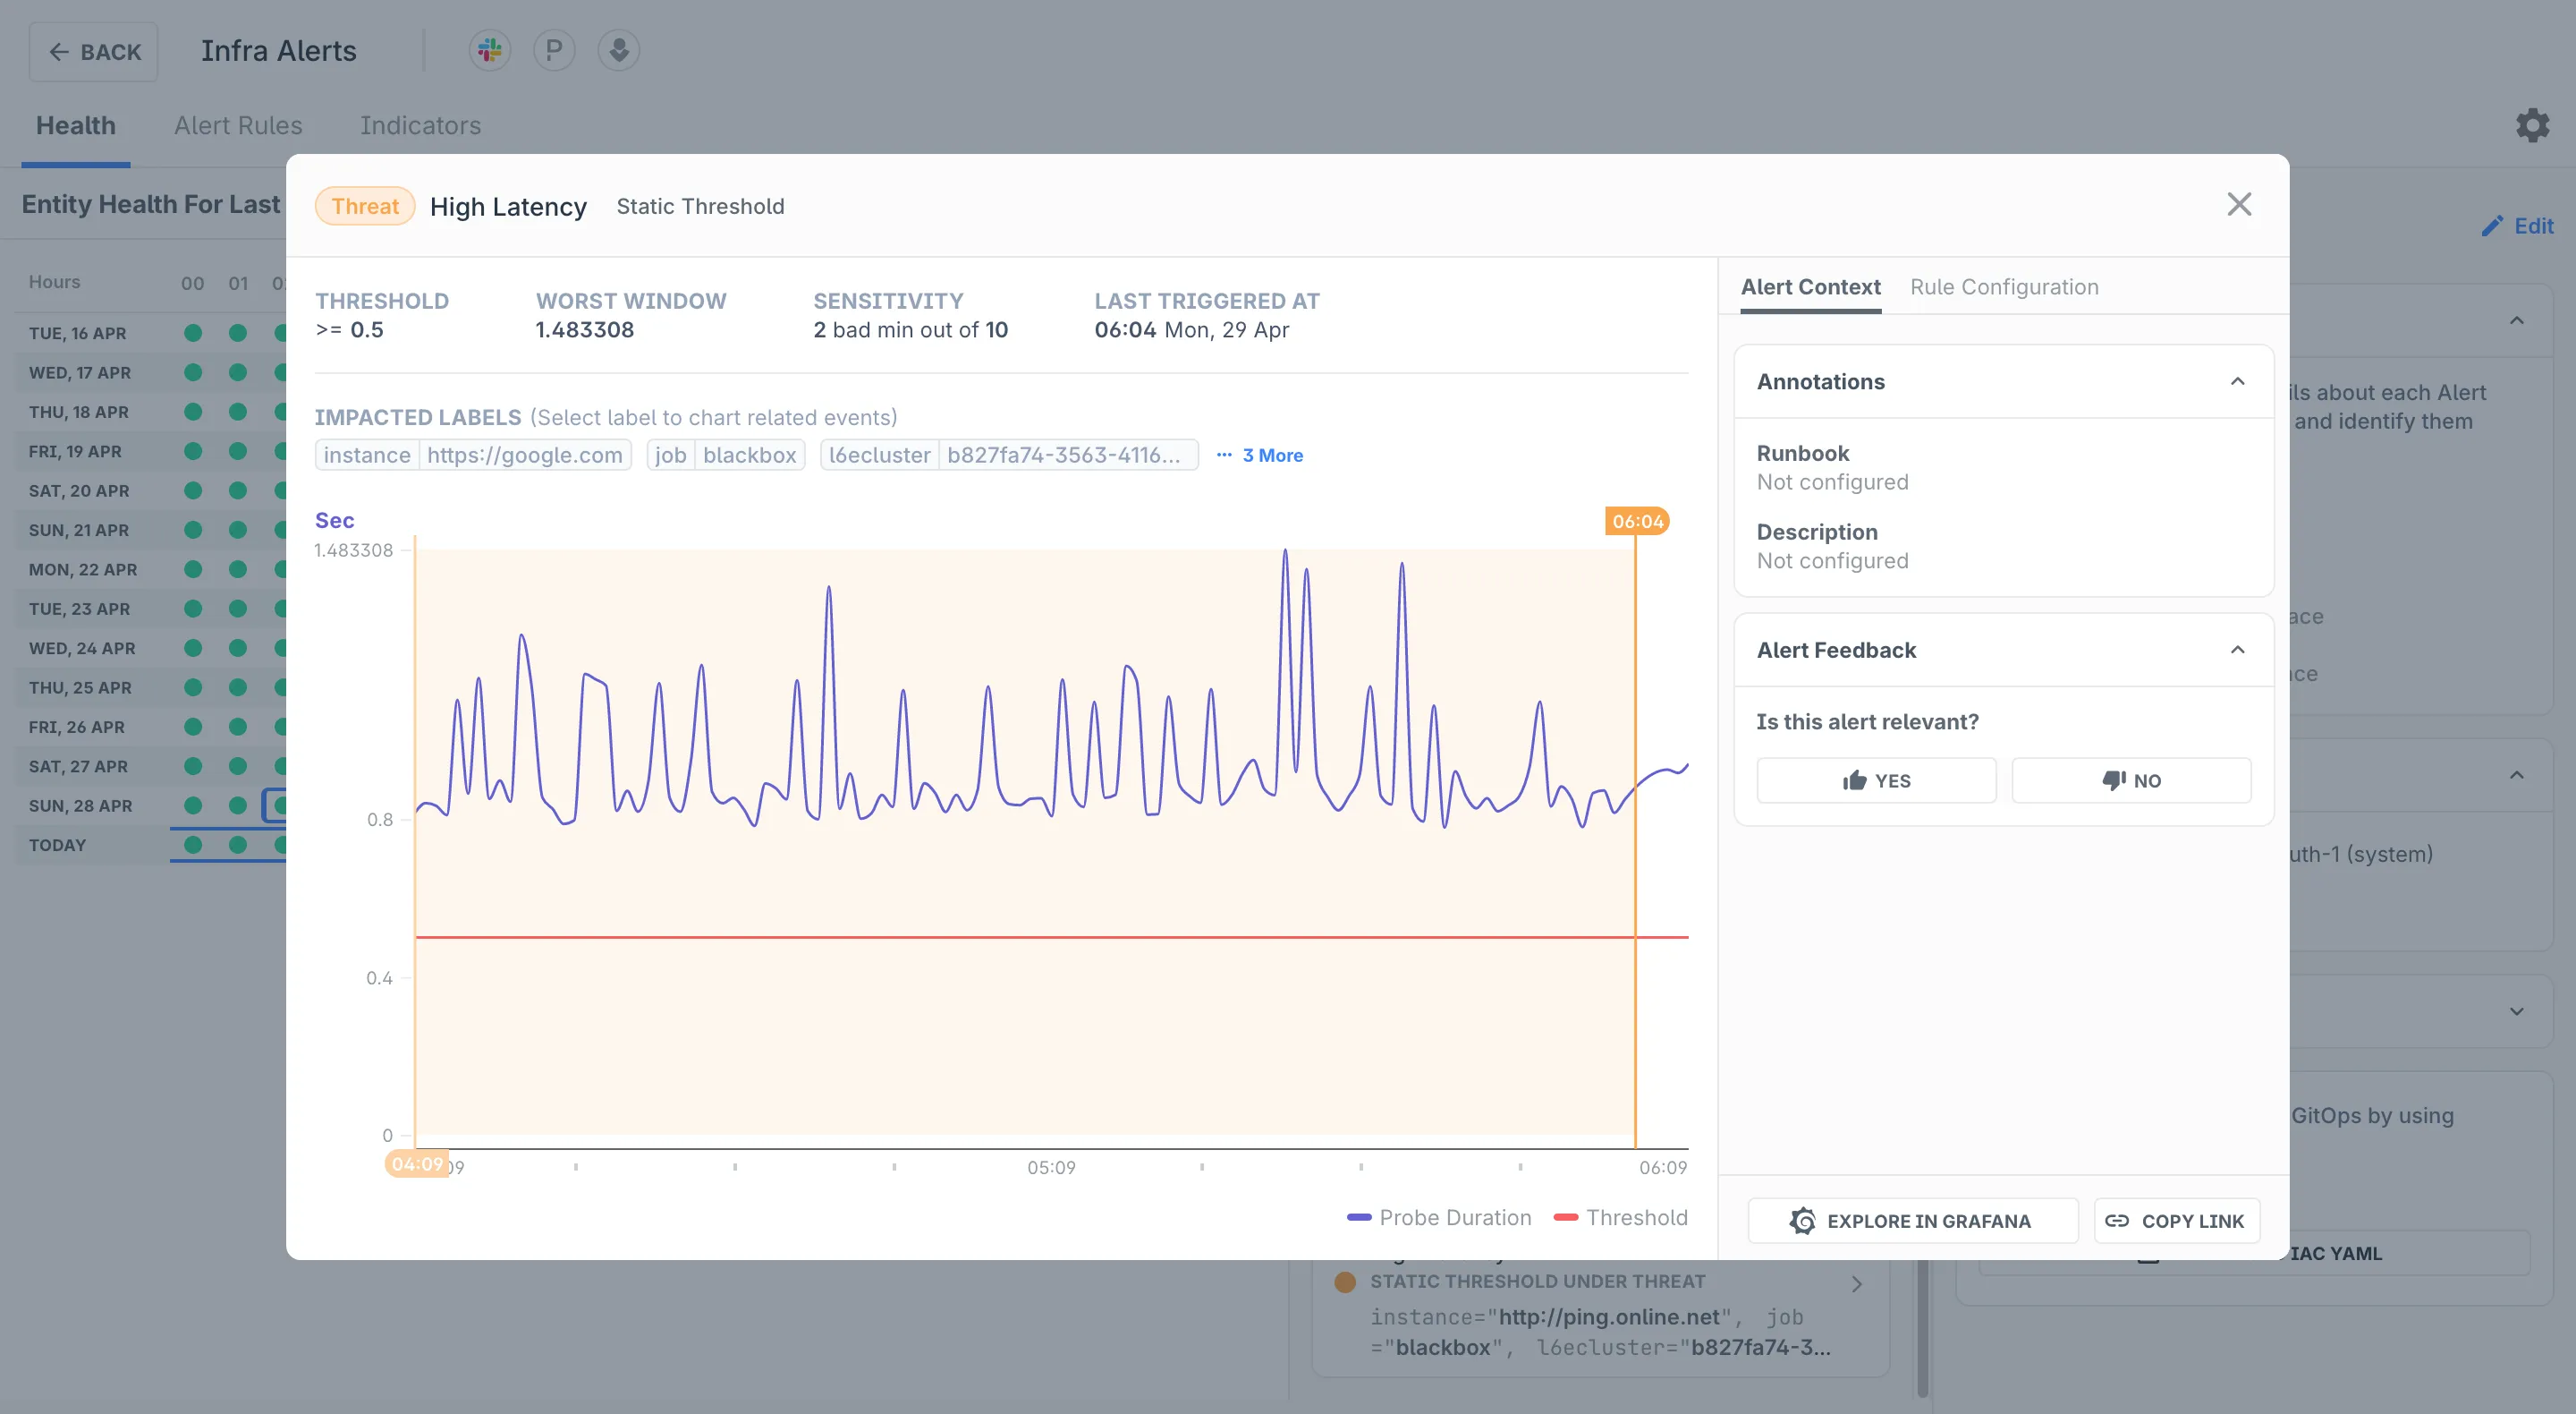Go back with the BACK button
The height and width of the screenshot is (1414, 2576).
pos(94,52)
